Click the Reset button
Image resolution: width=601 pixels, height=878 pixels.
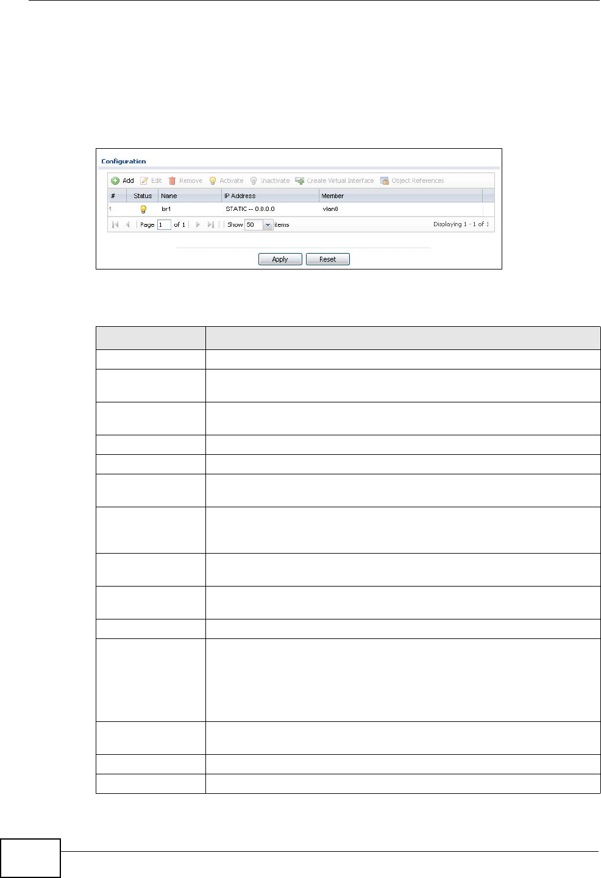pos(328,259)
